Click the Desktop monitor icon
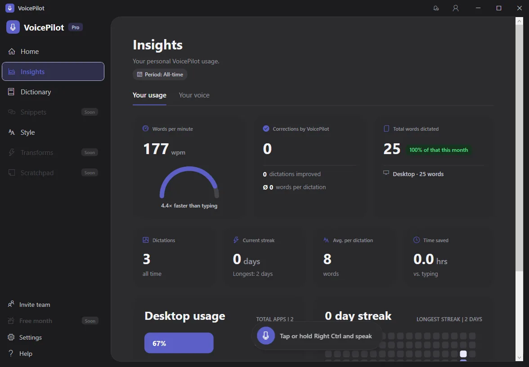Screen dimensions: 529x367 point(386,173)
